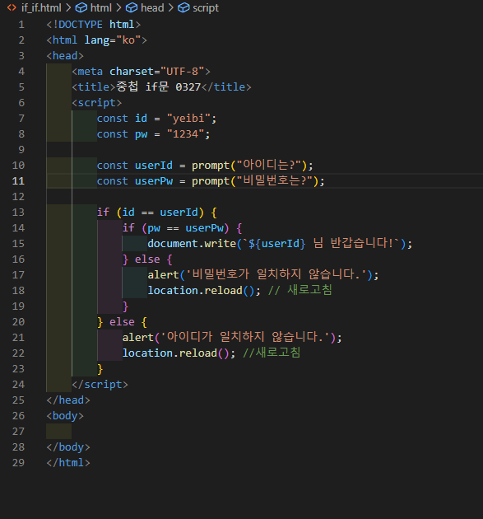Click the string "yeibi" on line 7
Image resolution: width=483 pixels, height=519 pixels.
point(188,119)
